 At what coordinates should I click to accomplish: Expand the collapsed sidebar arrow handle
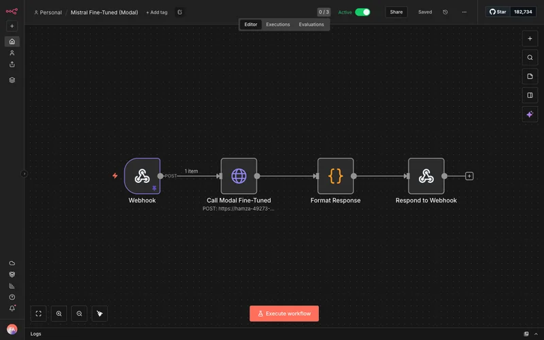click(x=24, y=174)
